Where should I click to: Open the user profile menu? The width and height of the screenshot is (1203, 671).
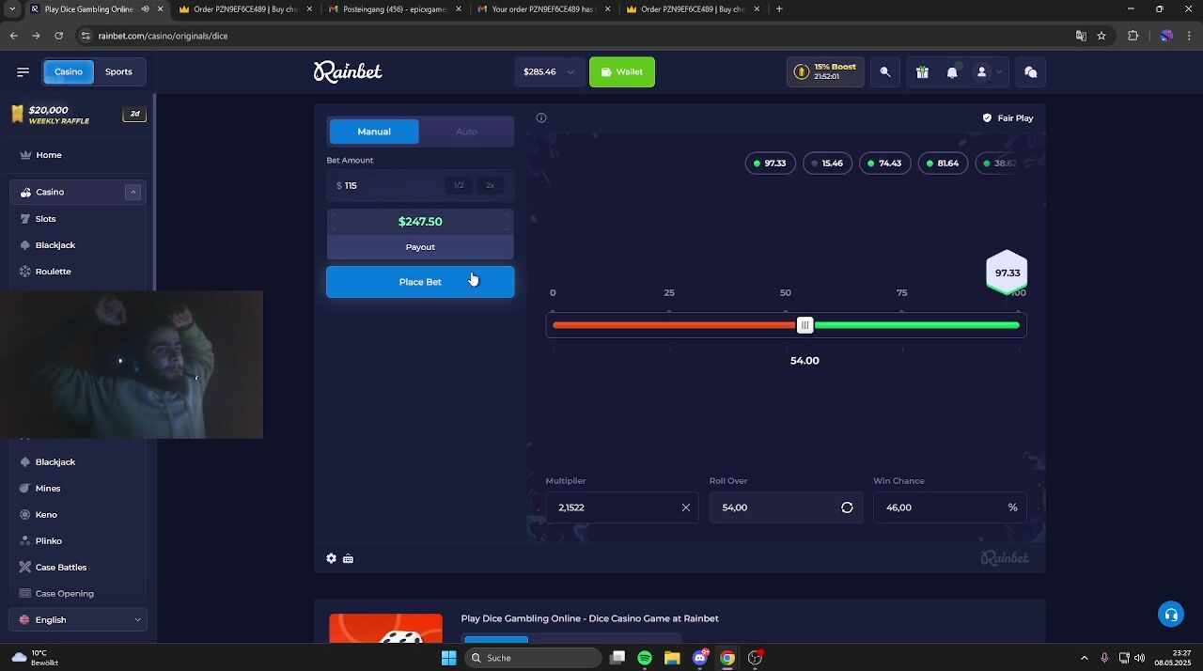pos(987,72)
